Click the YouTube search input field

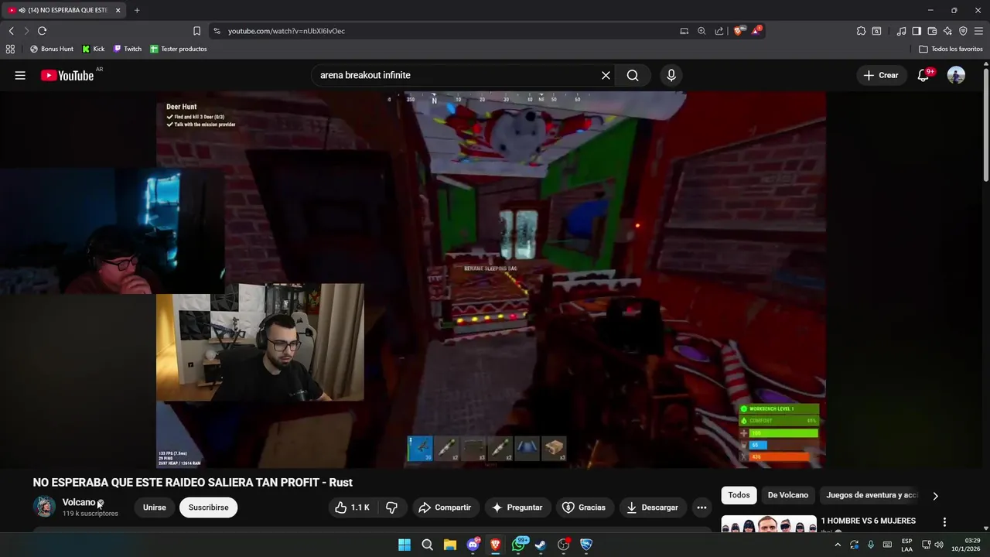pos(456,75)
